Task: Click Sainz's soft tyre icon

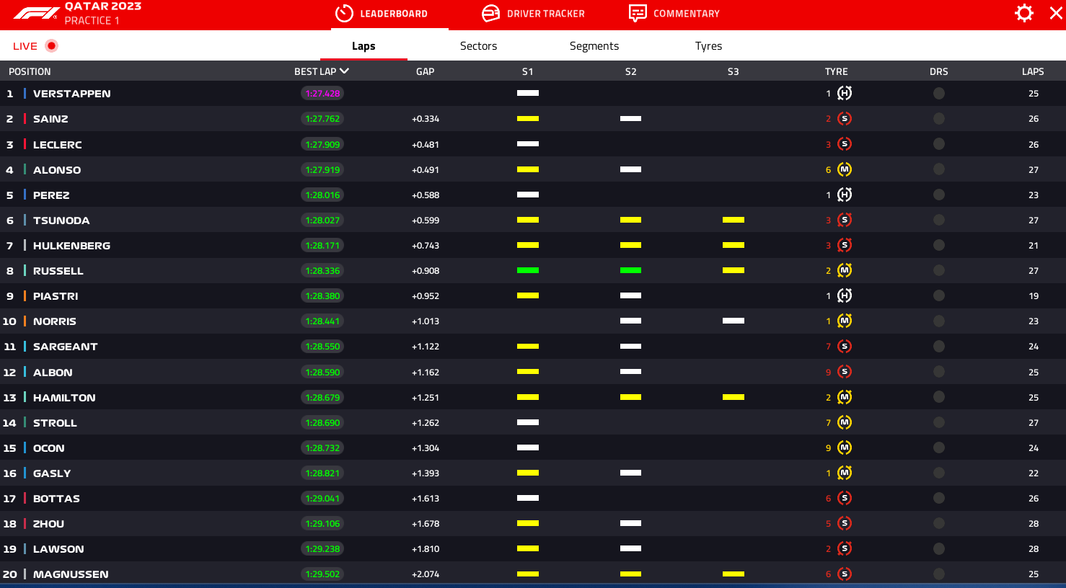Action: 845,118
